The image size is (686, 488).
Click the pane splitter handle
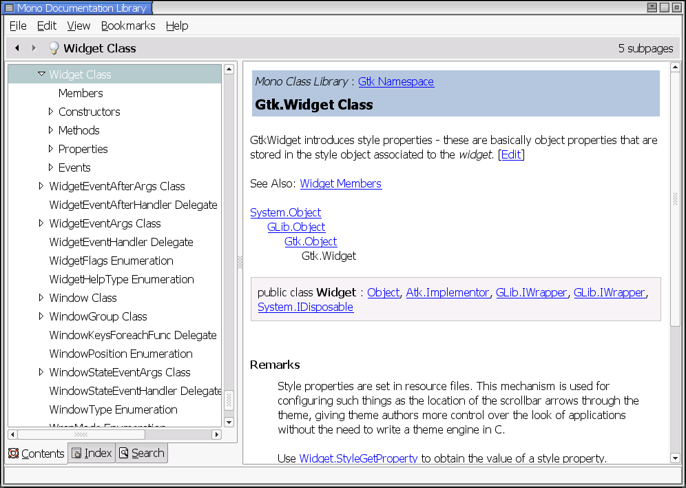click(x=240, y=262)
